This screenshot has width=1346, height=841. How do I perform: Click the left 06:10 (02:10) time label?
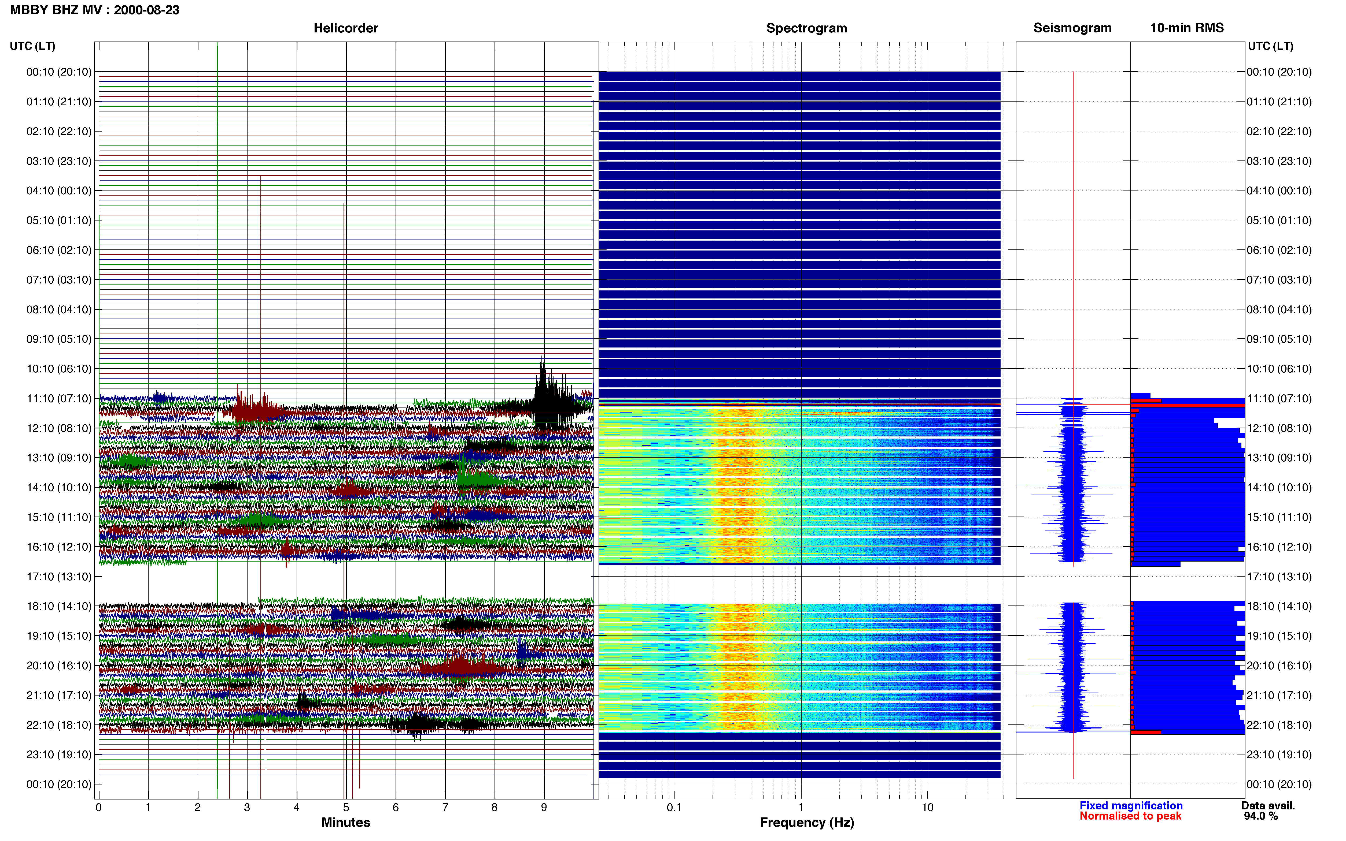click(59, 250)
